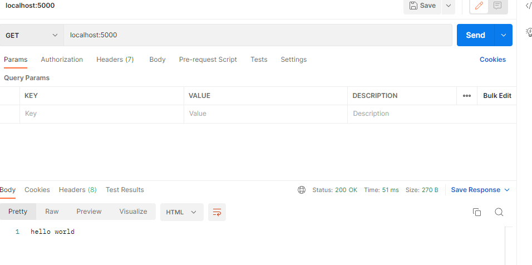Select the Raw view mode
This screenshot has width=532, height=265.
[52, 212]
